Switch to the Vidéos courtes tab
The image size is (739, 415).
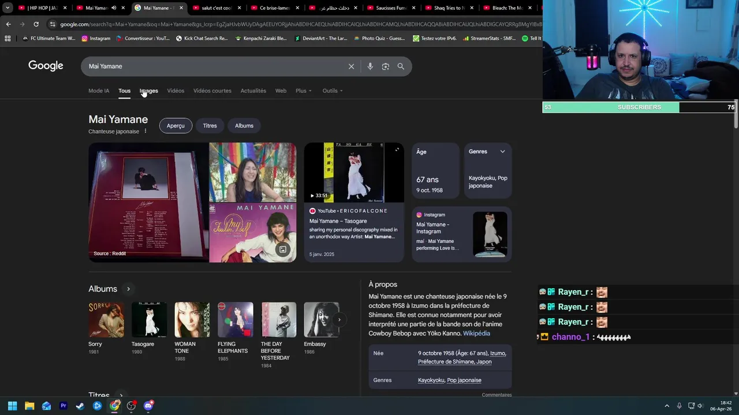tap(212, 90)
